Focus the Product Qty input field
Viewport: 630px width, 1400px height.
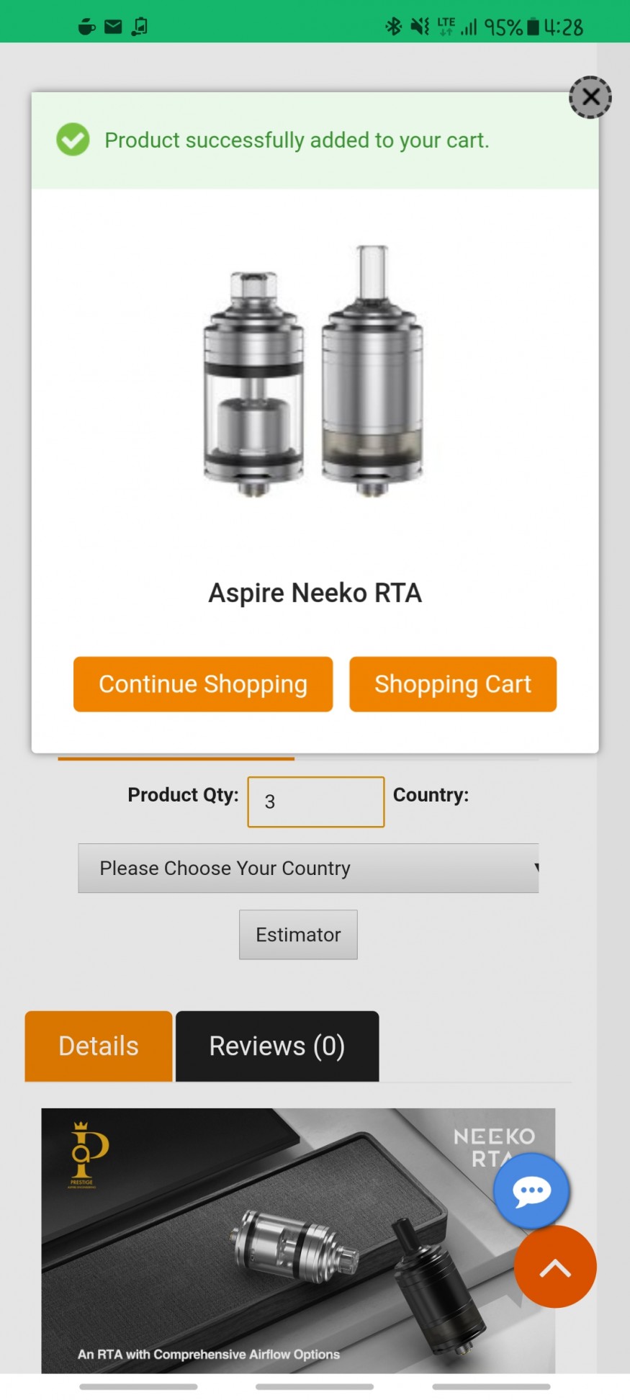point(315,802)
